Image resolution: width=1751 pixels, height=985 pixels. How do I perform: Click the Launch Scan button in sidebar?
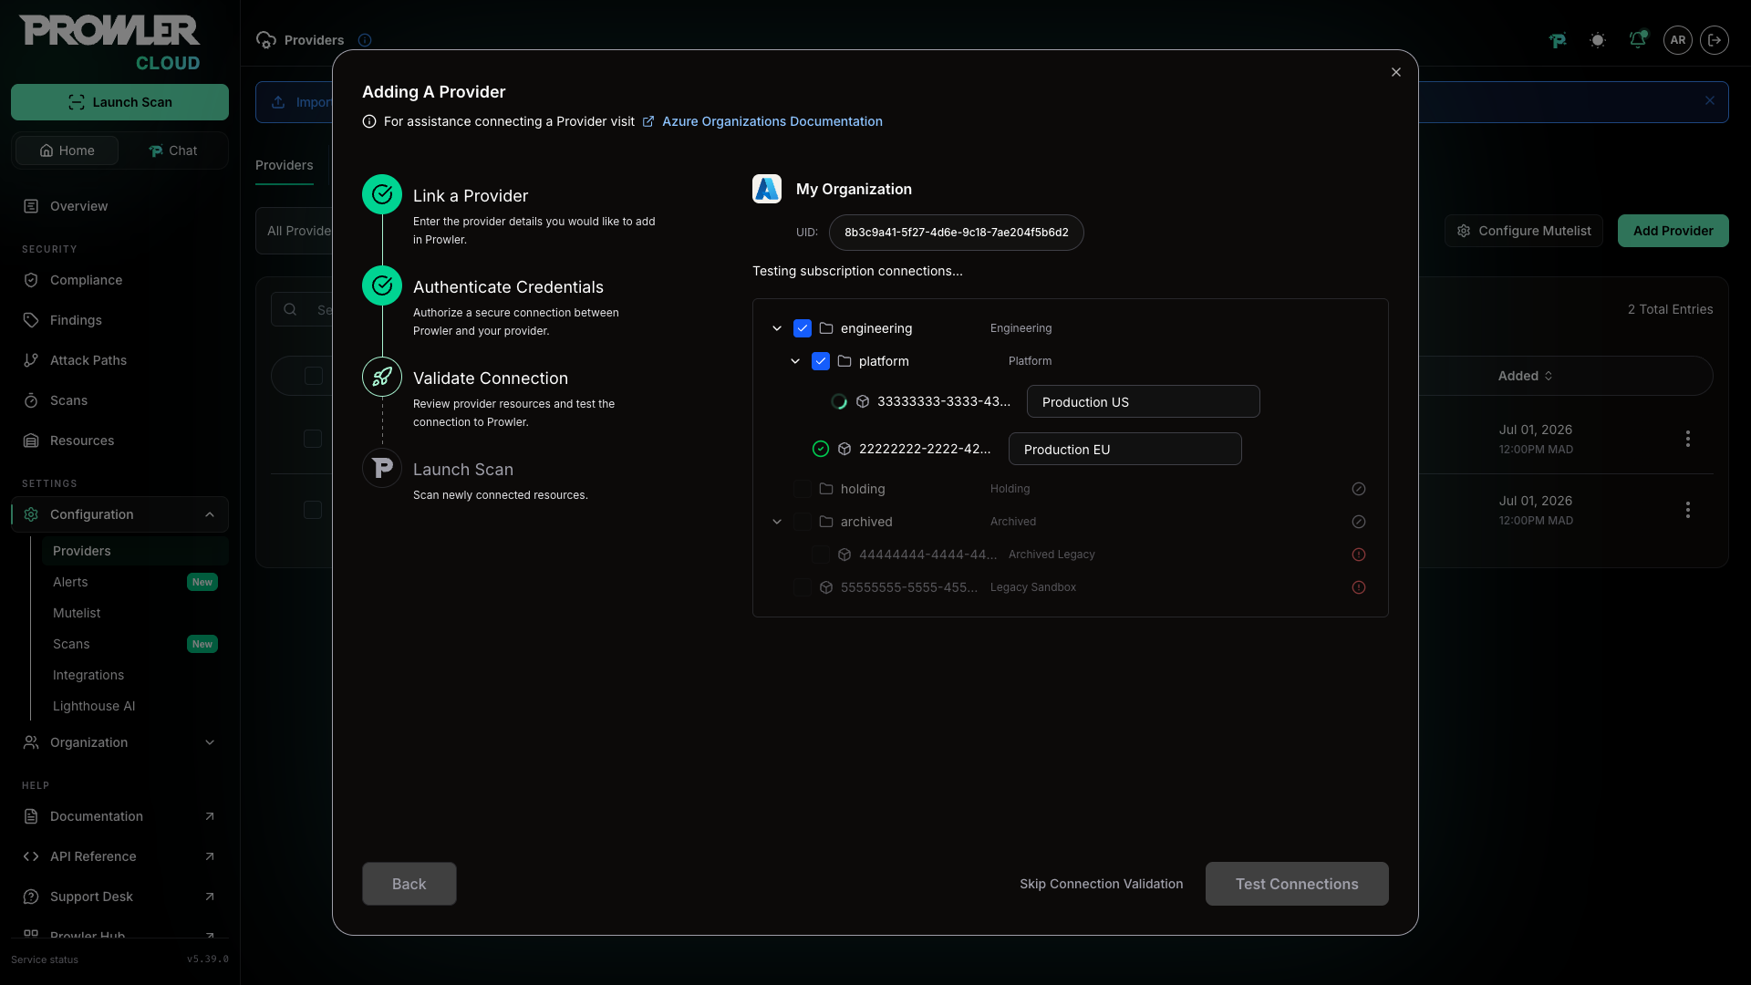(x=119, y=102)
